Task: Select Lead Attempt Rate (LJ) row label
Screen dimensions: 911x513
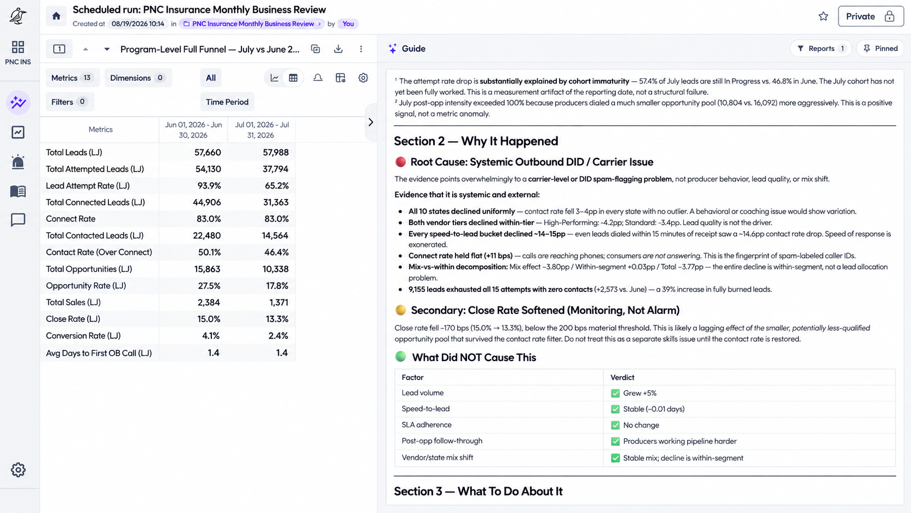Action: click(88, 185)
